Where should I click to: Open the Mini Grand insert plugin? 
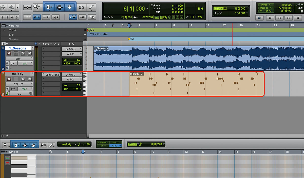click(52, 75)
